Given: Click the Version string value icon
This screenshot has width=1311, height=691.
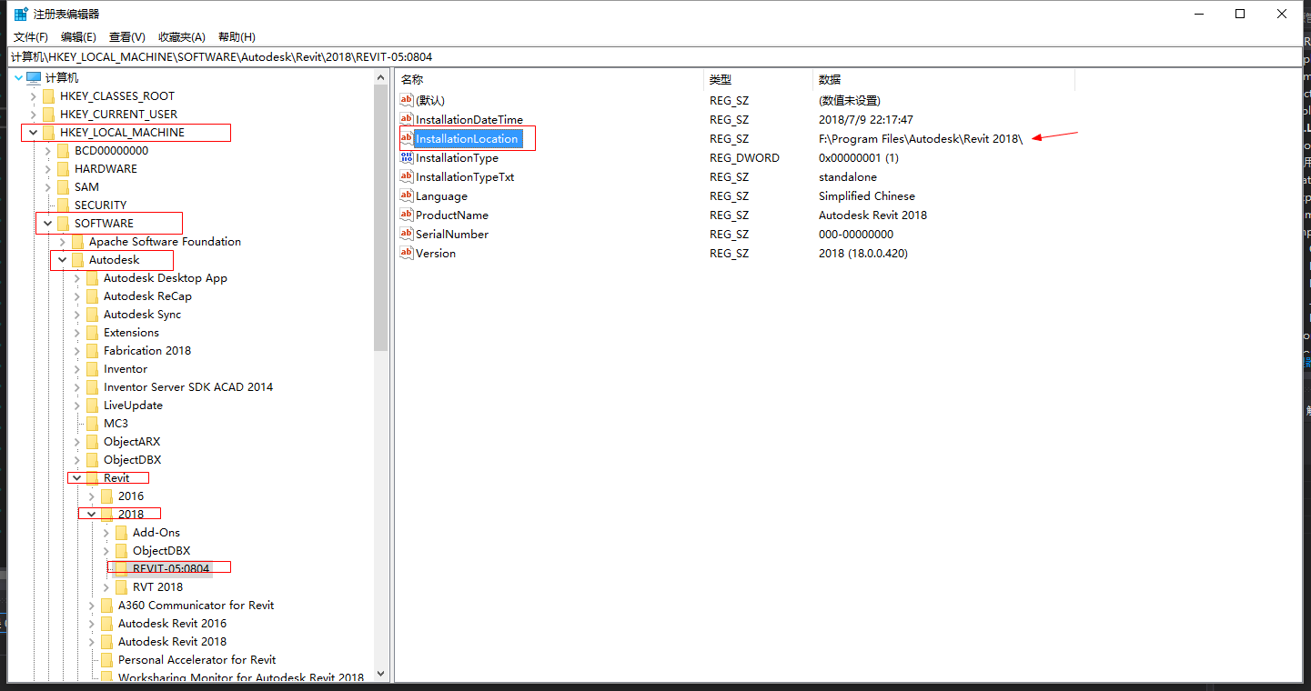Looking at the screenshot, I should pyautogui.click(x=407, y=253).
